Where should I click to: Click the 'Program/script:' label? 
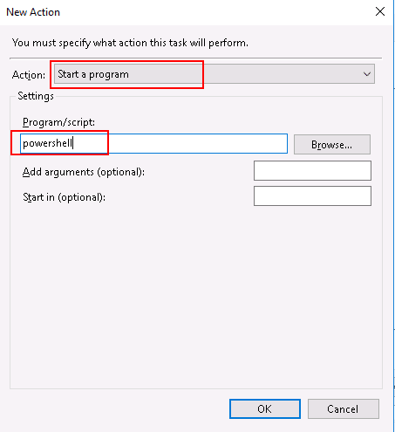coord(58,122)
